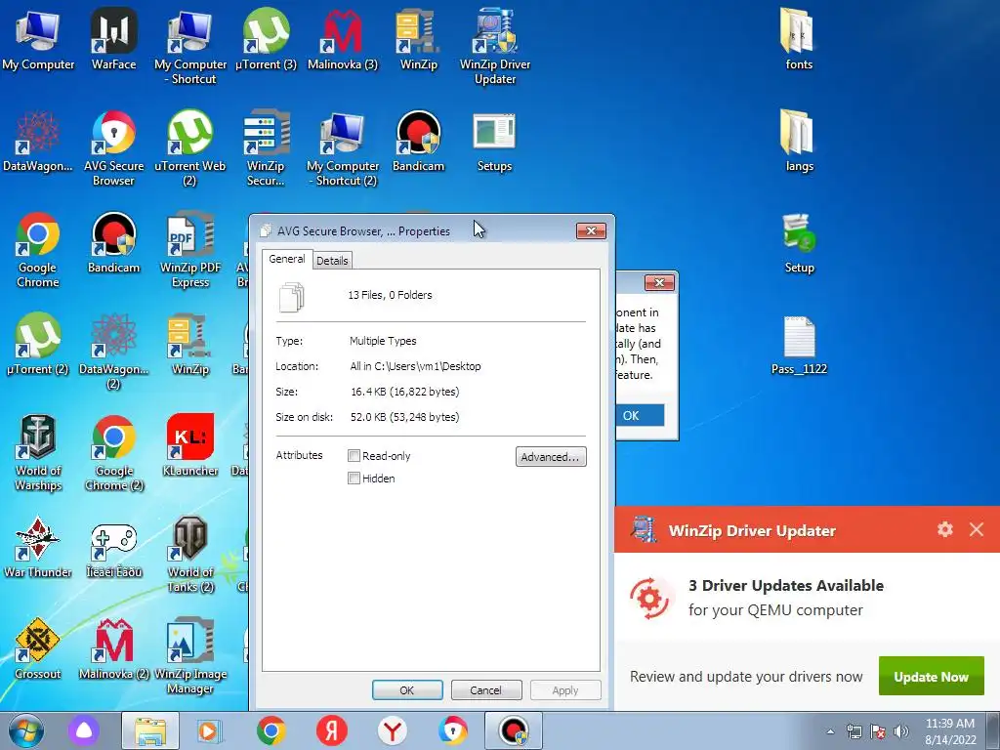Toggle the Read-only attribute checkbox
This screenshot has height=750, width=1000.
point(354,455)
